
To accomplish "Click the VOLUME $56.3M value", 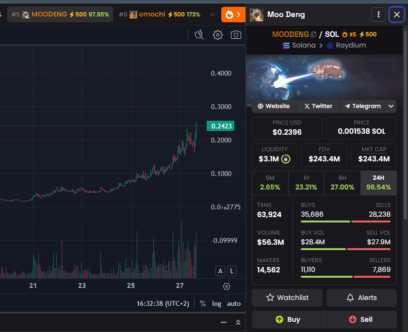I will coord(271,242).
